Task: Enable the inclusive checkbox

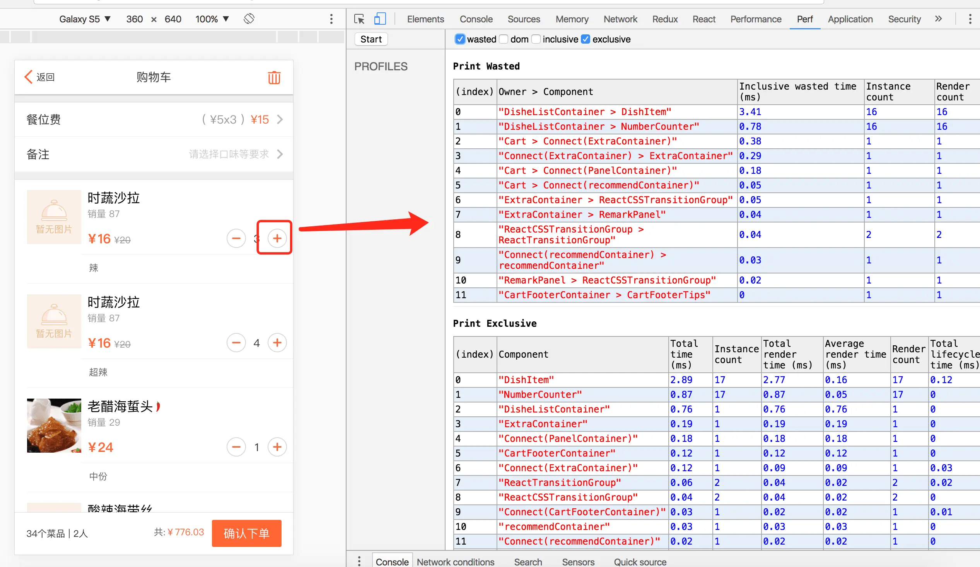Action: (536, 39)
